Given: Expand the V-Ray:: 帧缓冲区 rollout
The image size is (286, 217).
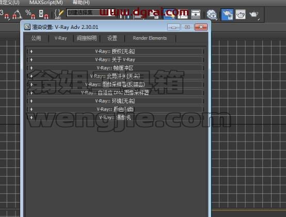Looking at the screenshot, I should (115, 68).
